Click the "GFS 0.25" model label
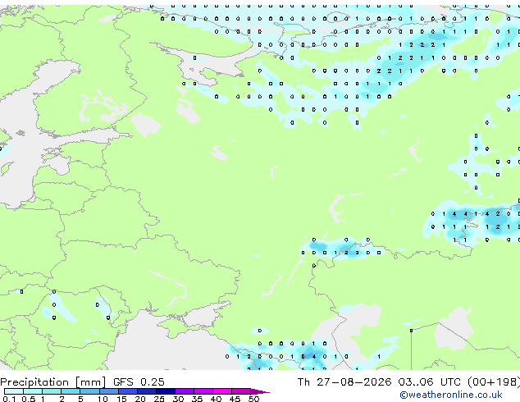This screenshot has width=520, height=402. click(139, 381)
